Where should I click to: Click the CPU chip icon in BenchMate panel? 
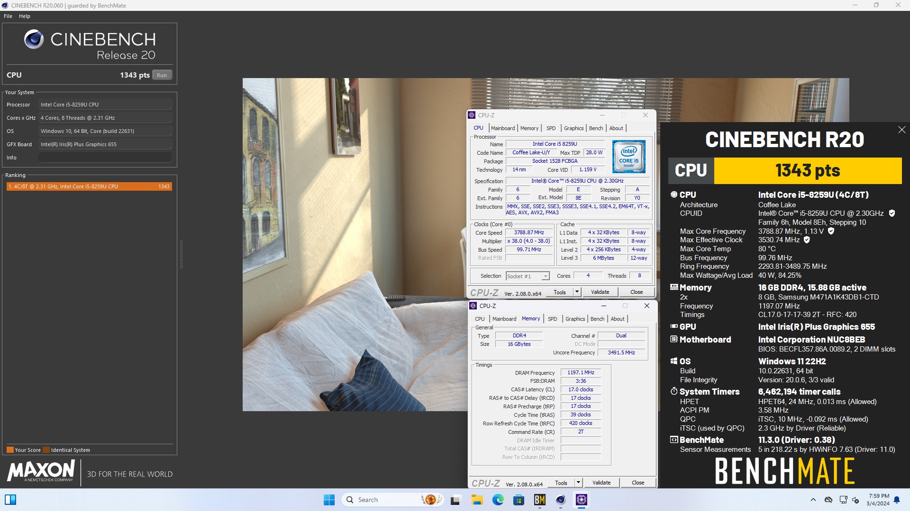tap(674, 194)
